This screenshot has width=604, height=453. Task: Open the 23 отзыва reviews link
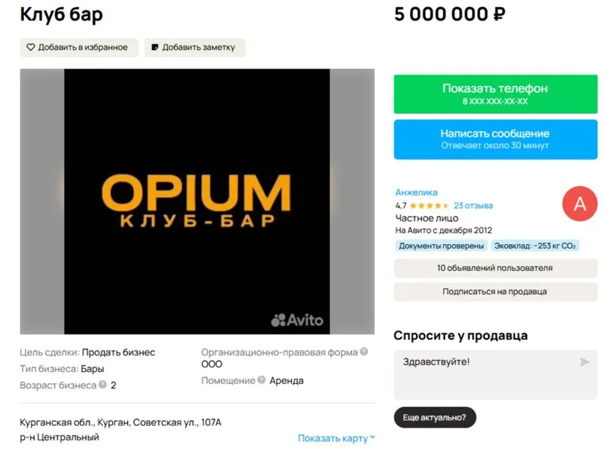[474, 205]
